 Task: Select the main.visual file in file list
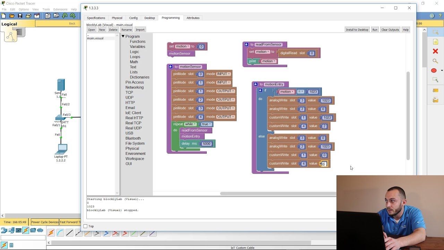coord(95,38)
